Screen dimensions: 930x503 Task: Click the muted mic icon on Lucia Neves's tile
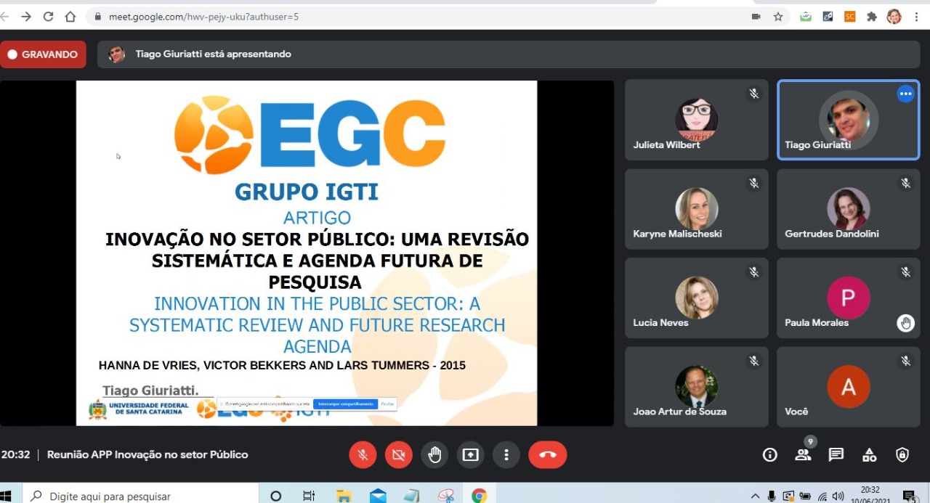click(x=754, y=271)
